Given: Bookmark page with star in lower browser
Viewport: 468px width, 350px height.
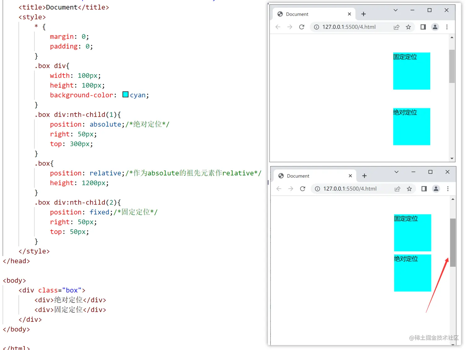Looking at the screenshot, I should [409, 189].
